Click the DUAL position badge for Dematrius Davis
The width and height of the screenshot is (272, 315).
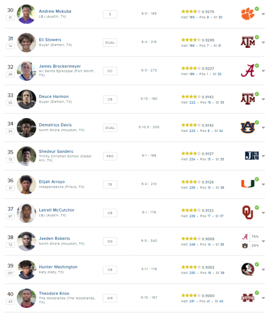tap(110, 128)
